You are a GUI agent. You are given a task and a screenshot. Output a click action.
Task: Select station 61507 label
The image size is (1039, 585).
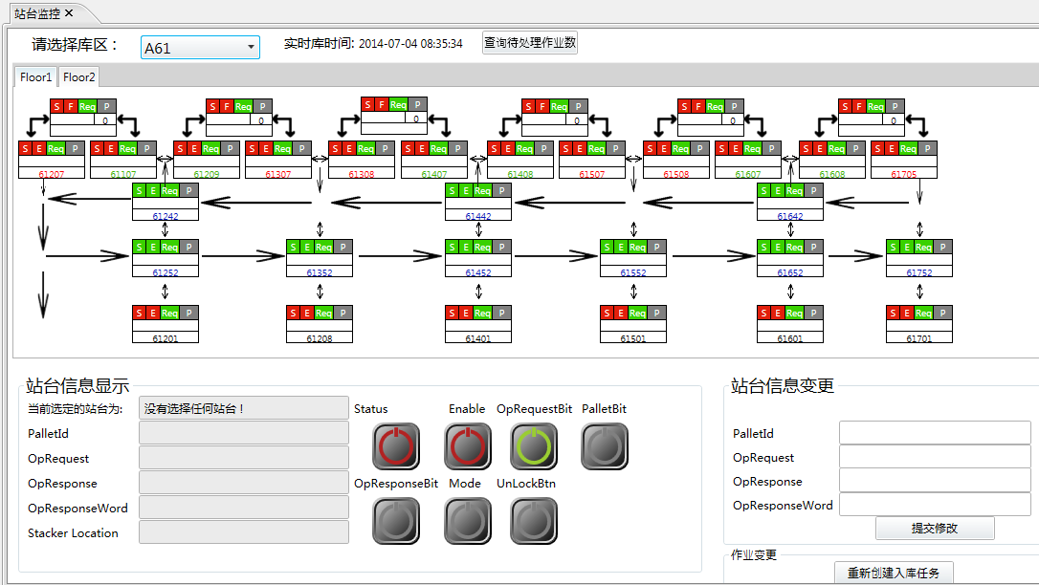[x=591, y=174]
